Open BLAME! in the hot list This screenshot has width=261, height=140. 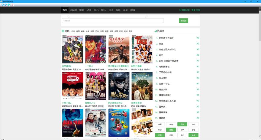point(163,78)
